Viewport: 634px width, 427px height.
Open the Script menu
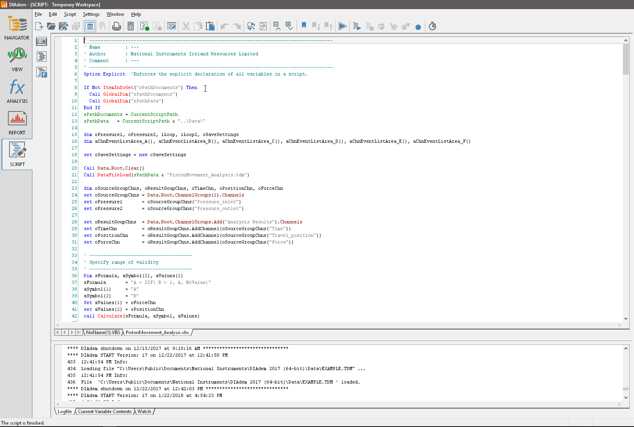[x=70, y=14]
